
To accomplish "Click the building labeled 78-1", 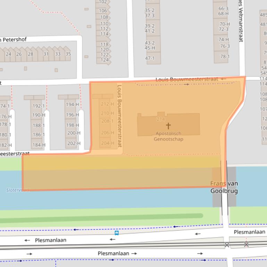I will point(225,57).
